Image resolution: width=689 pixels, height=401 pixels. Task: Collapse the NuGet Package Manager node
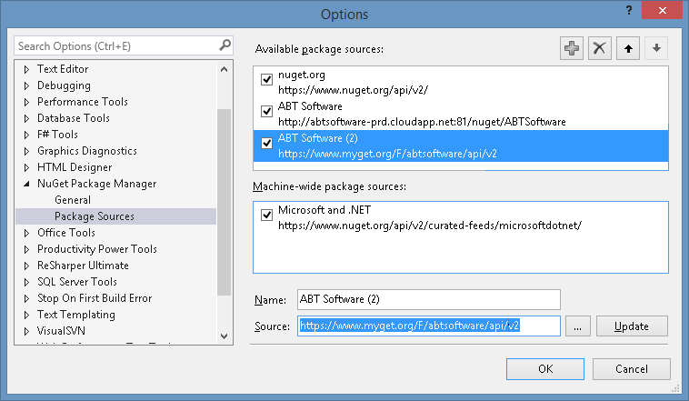[26, 184]
